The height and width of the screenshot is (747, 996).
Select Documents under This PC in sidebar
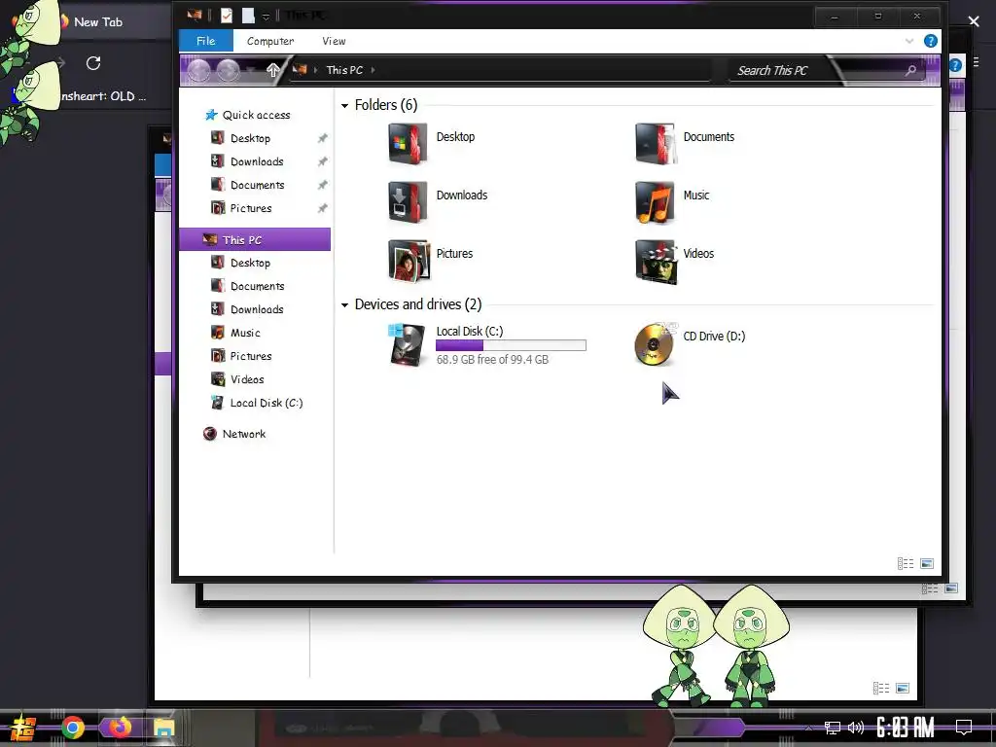pos(257,286)
